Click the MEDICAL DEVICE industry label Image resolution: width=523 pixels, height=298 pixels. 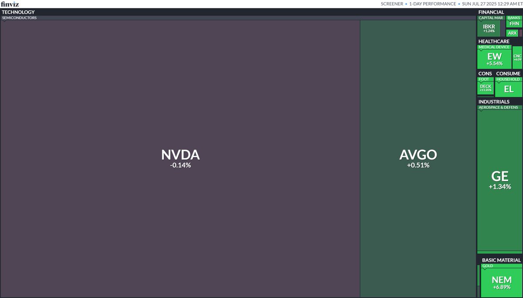tap(494, 47)
